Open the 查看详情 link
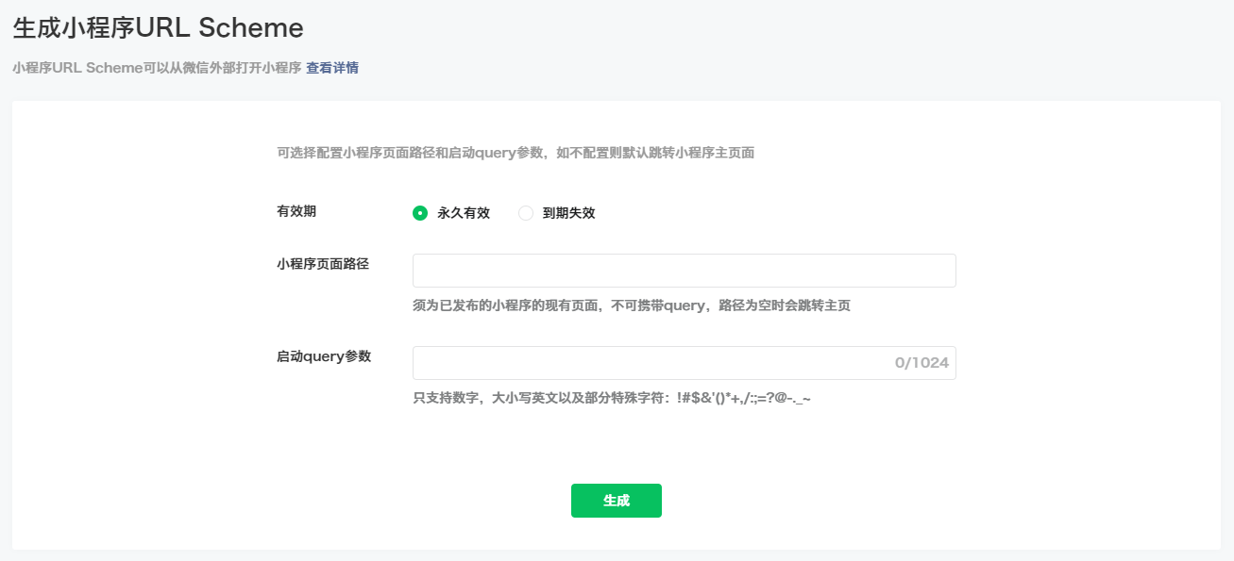This screenshot has height=561, width=1234. pyautogui.click(x=332, y=68)
